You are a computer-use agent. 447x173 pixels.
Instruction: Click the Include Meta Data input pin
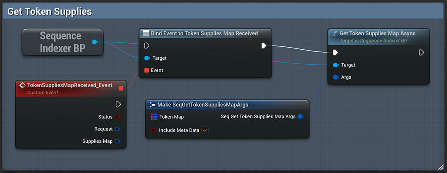pyautogui.click(x=153, y=130)
